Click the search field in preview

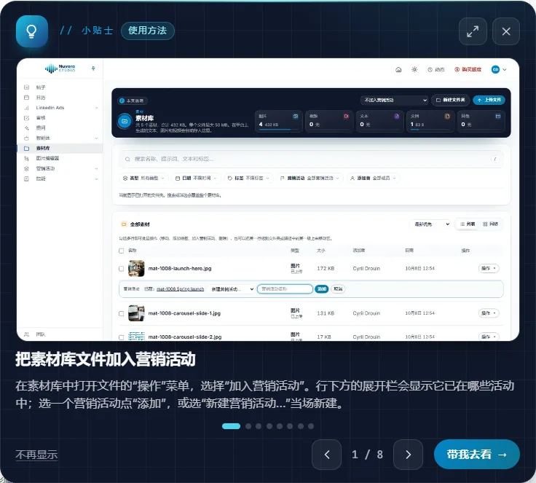[310, 159]
